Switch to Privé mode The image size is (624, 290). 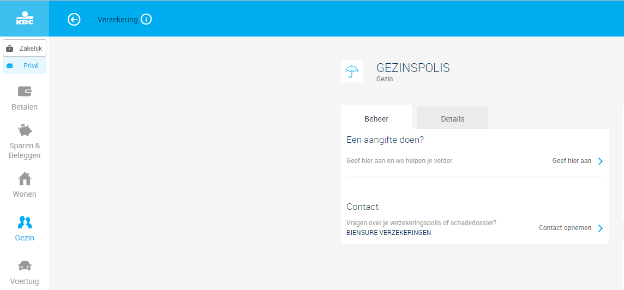pos(25,65)
